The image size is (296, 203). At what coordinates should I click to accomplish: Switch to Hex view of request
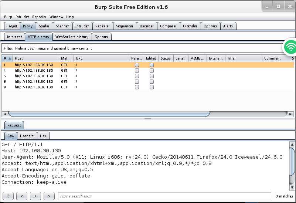(43, 136)
